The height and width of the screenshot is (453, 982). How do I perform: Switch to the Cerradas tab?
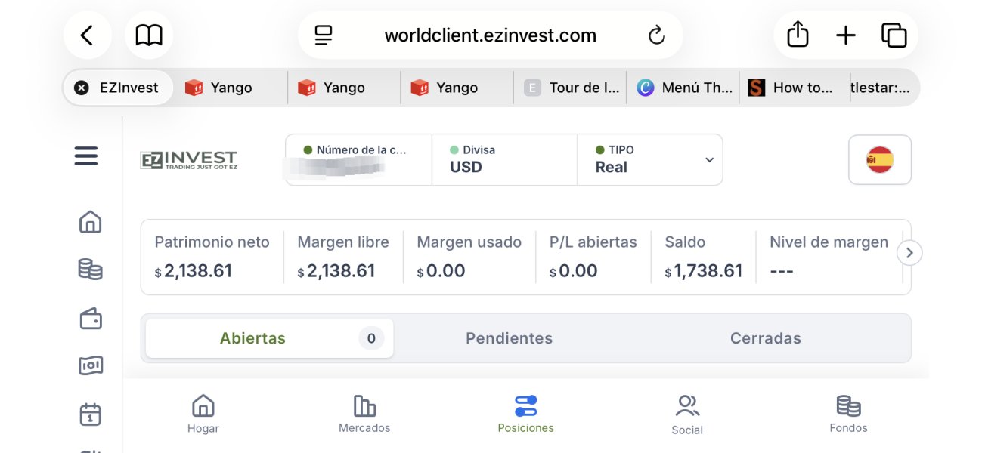[x=765, y=338]
